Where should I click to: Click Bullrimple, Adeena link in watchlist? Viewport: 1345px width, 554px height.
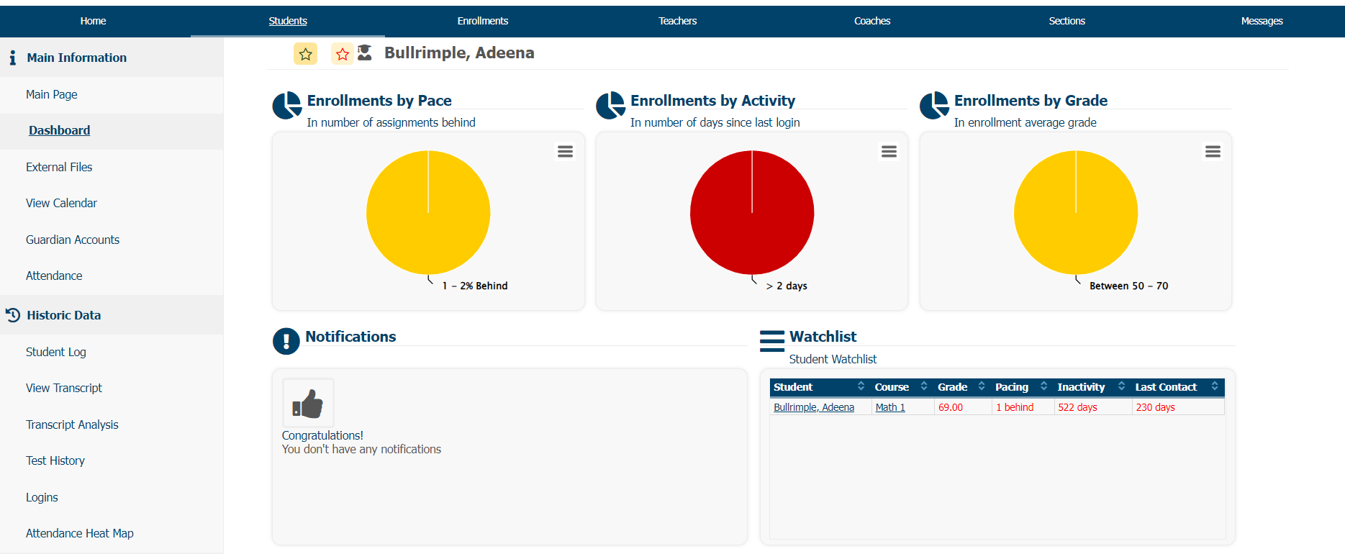(x=814, y=407)
